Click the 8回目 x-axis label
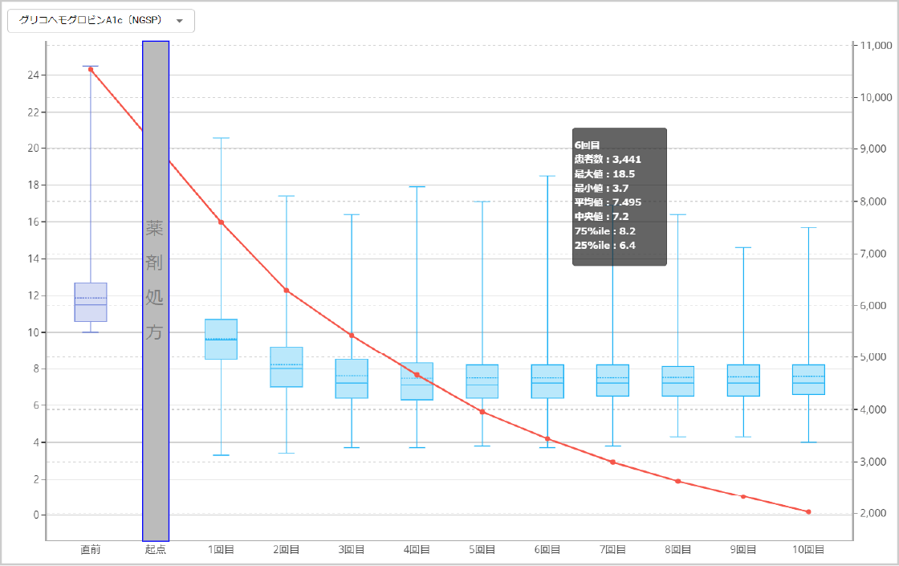The height and width of the screenshot is (566, 899). (678, 550)
